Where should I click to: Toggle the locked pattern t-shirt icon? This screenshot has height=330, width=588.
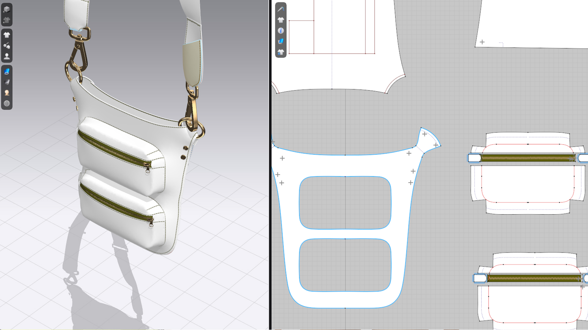point(281,52)
